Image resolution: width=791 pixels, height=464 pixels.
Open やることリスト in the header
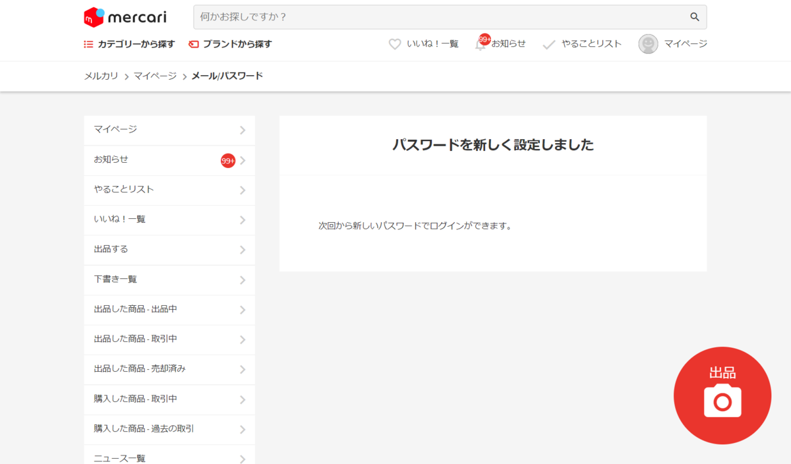(x=591, y=43)
